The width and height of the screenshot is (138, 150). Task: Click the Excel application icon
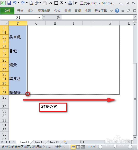point(2,3)
